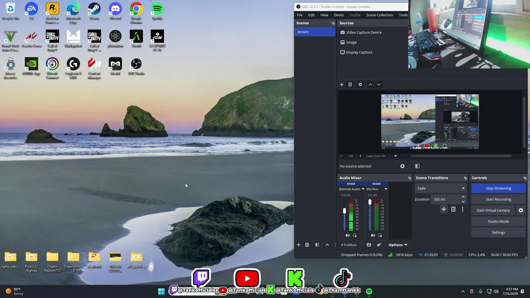Float the Scenes dock

333,23
